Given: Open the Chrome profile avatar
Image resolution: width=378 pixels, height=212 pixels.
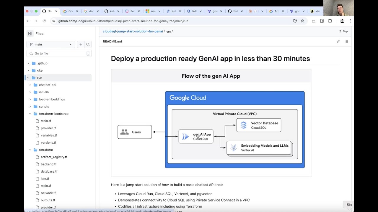Looking at the screenshot, I should (342, 21).
